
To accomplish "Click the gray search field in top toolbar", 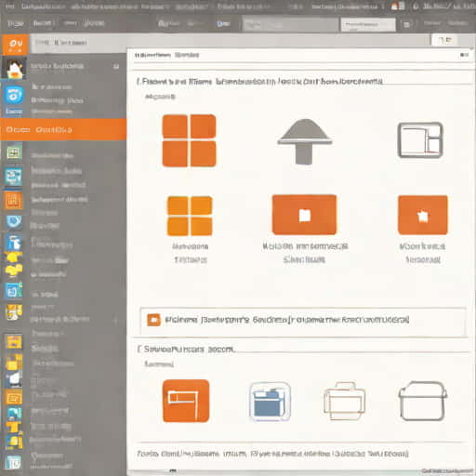I will [x=290, y=24].
